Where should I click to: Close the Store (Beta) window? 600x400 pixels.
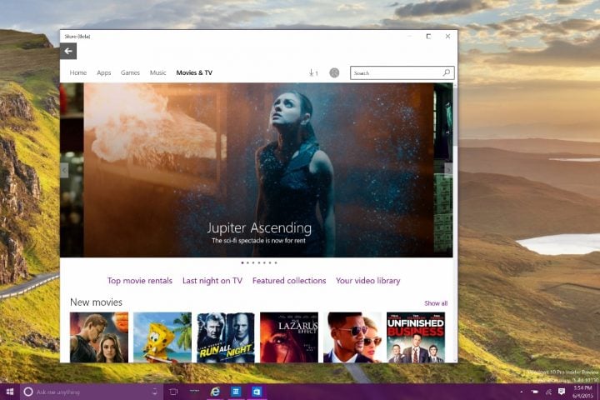[x=447, y=37]
